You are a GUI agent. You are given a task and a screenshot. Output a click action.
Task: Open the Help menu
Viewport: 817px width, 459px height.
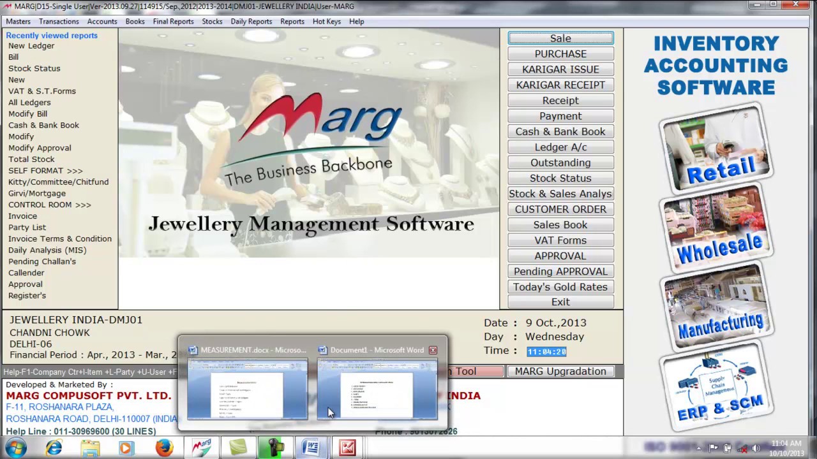tap(356, 22)
